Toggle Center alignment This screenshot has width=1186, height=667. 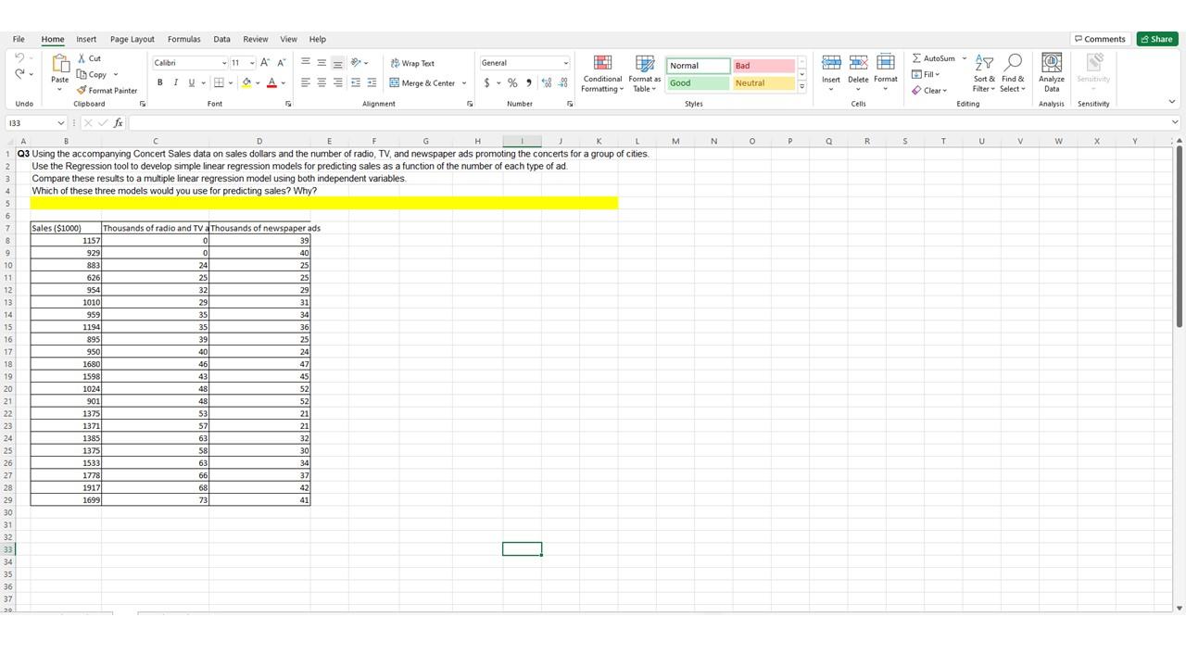click(x=322, y=82)
